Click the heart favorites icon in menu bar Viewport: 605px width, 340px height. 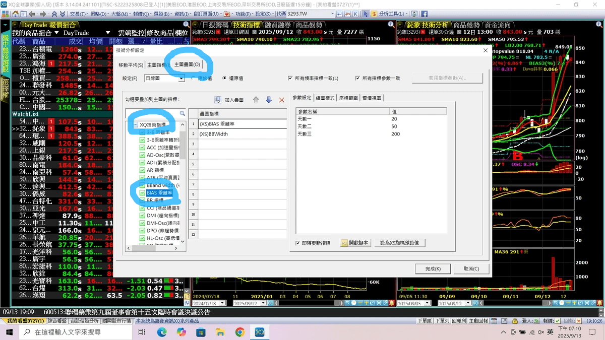(226, 14)
